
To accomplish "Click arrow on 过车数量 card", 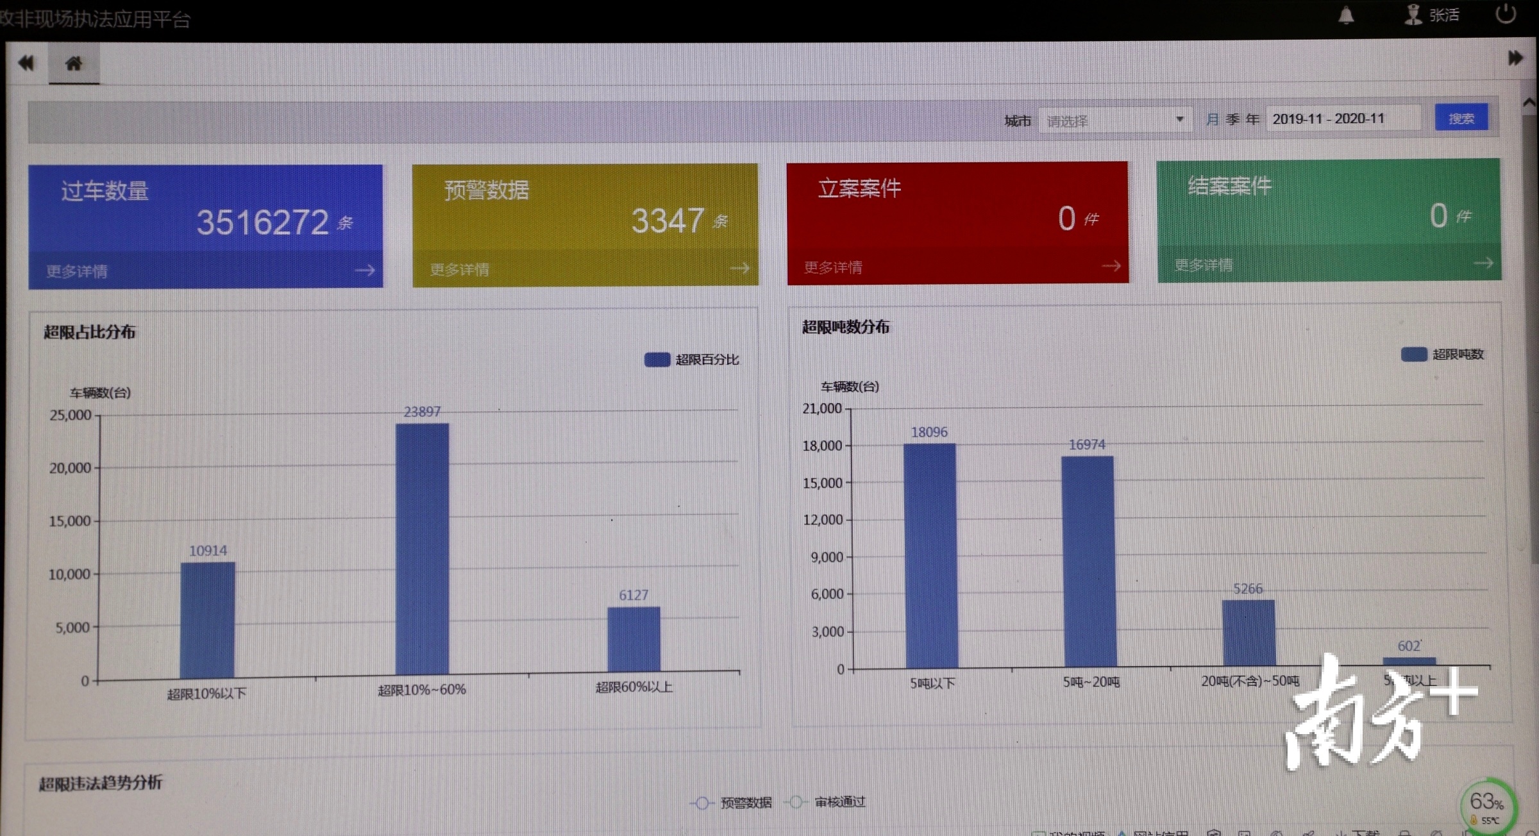I will coord(364,271).
